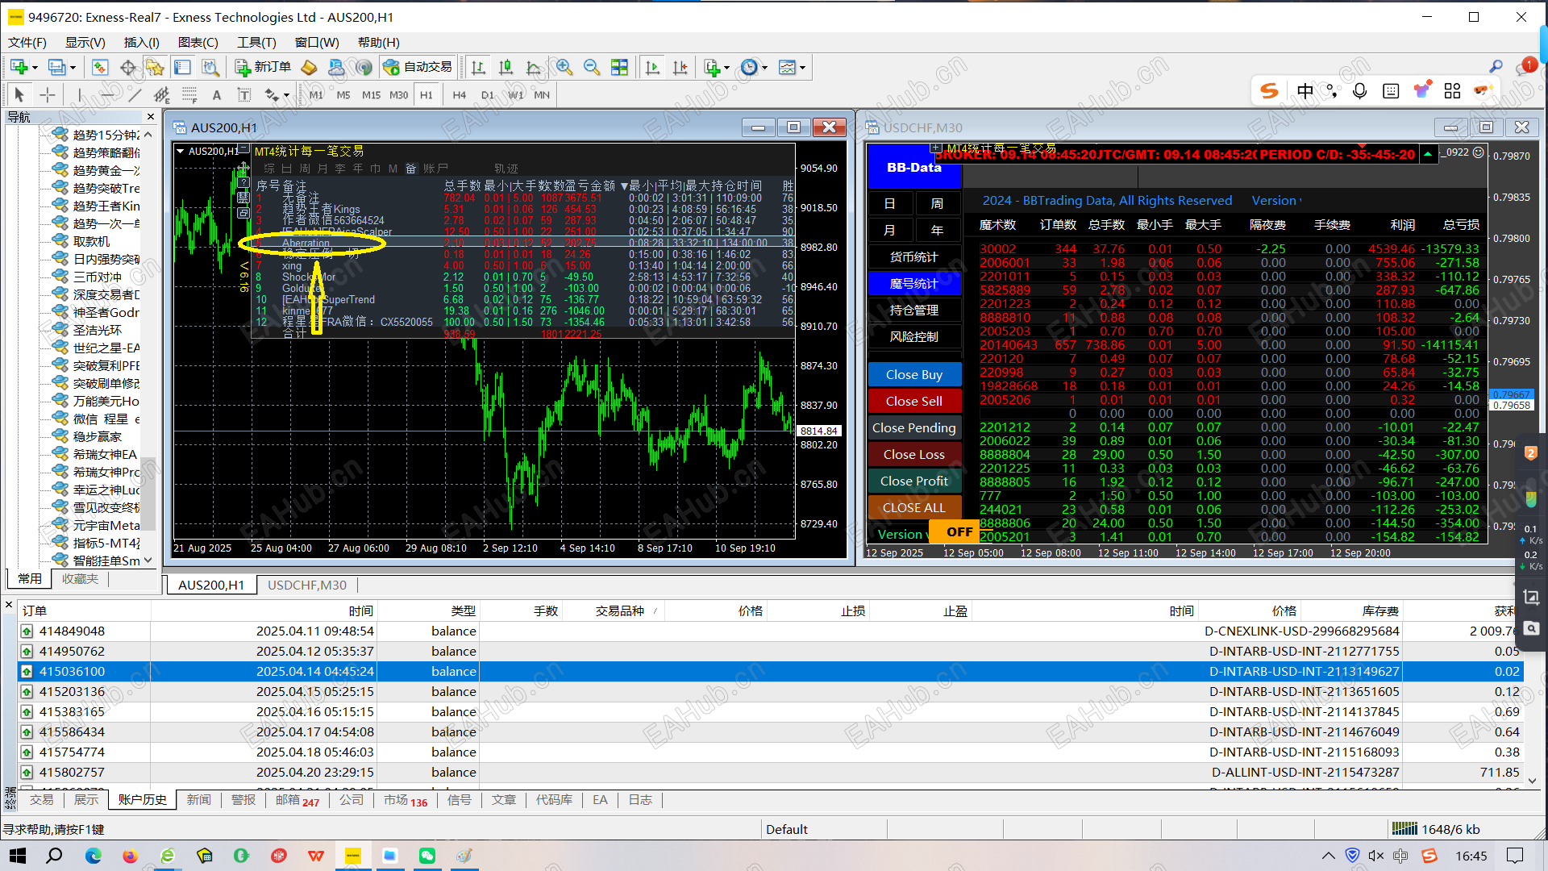Open the indicators list icon
The width and height of the screenshot is (1548, 871).
click(711, 68)
